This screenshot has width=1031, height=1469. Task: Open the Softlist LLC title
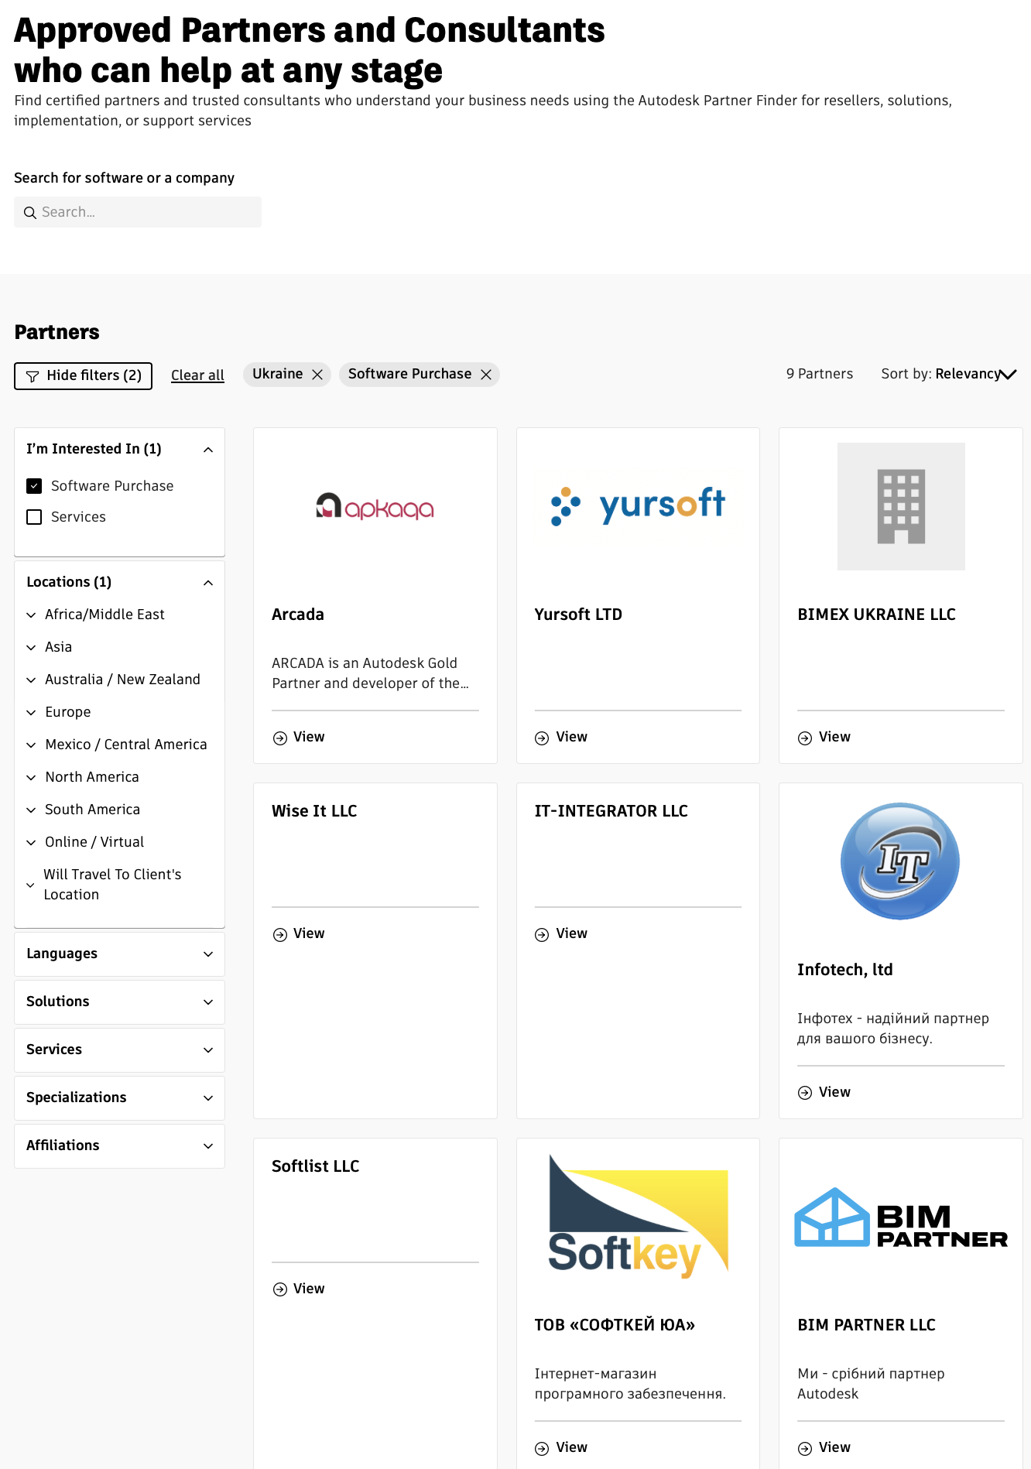[x=316, y=1166]
